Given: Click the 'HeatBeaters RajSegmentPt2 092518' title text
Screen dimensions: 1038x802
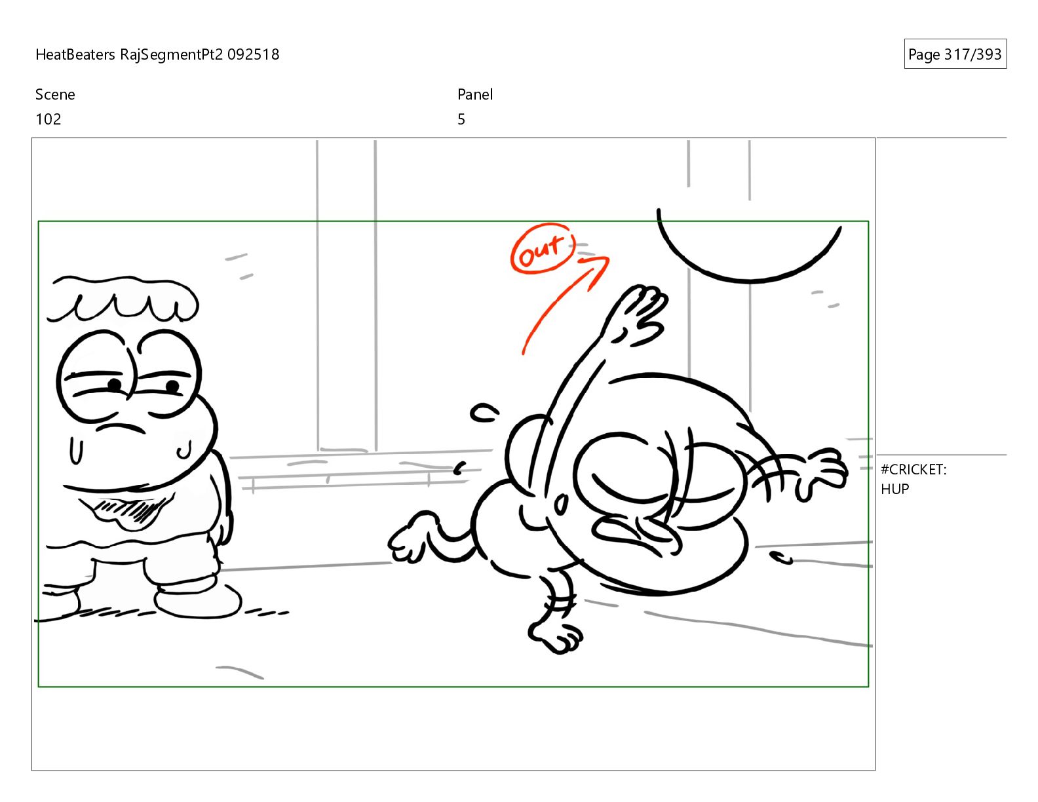Looking at the screenshot, I should pyautogui.click(x=157, y=54).
